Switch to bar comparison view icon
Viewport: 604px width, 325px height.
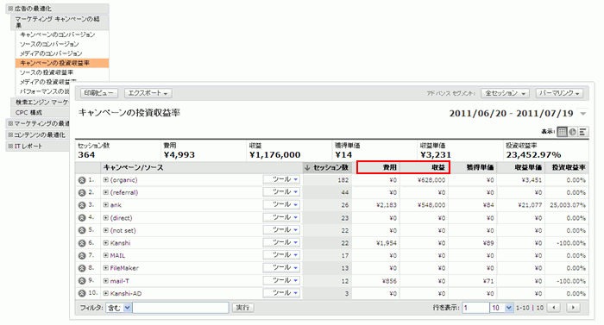pos(582,132)
